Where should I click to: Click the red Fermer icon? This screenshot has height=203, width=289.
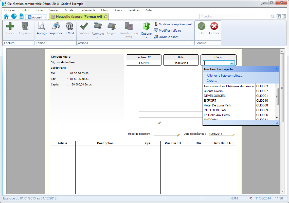[x=214, y=26]
